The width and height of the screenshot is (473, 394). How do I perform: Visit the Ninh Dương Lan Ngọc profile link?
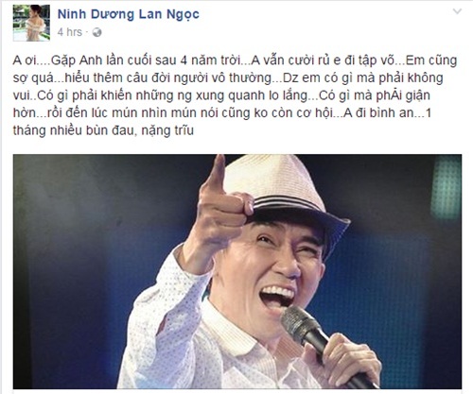point(129,14)
